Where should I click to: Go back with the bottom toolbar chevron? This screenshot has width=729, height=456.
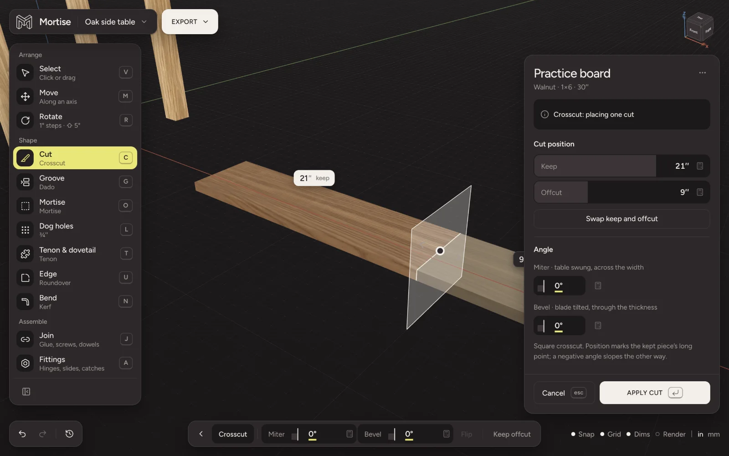coord(201,434)
